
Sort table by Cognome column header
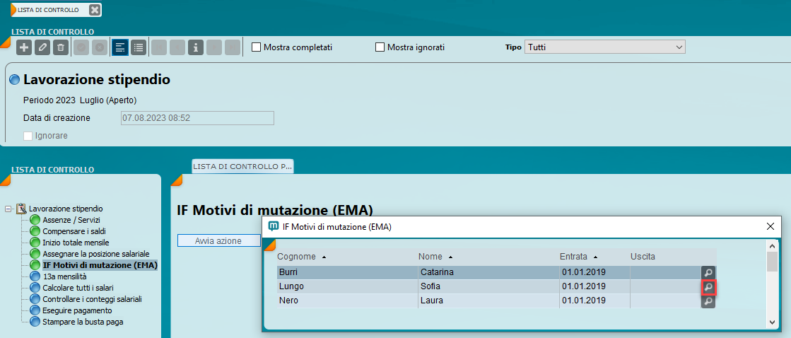[x=297, y=256]
